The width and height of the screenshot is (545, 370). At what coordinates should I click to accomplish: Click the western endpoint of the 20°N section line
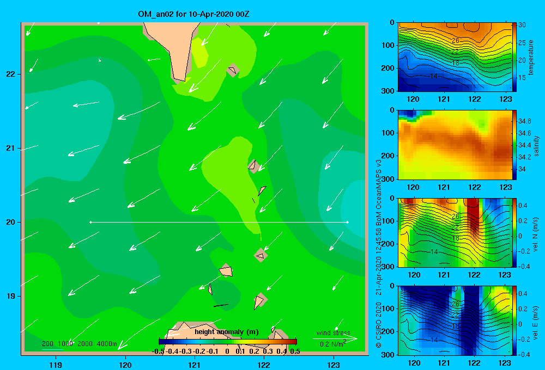pyautogui.click(x=90, y=222)
